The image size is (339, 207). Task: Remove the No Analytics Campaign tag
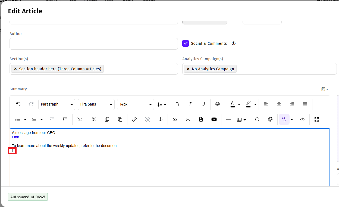(x=188, y=69)
